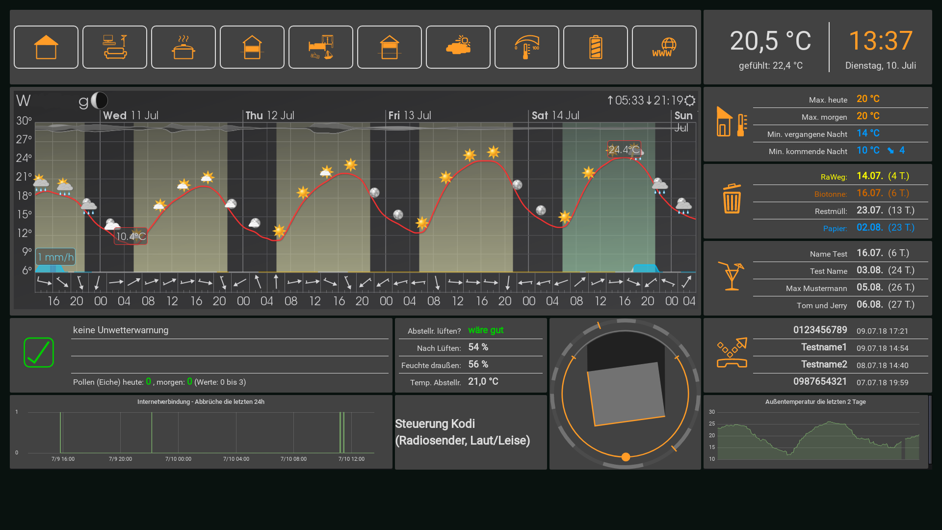
Task: Open the weather cloud-sun page
Action: (458, 47)
